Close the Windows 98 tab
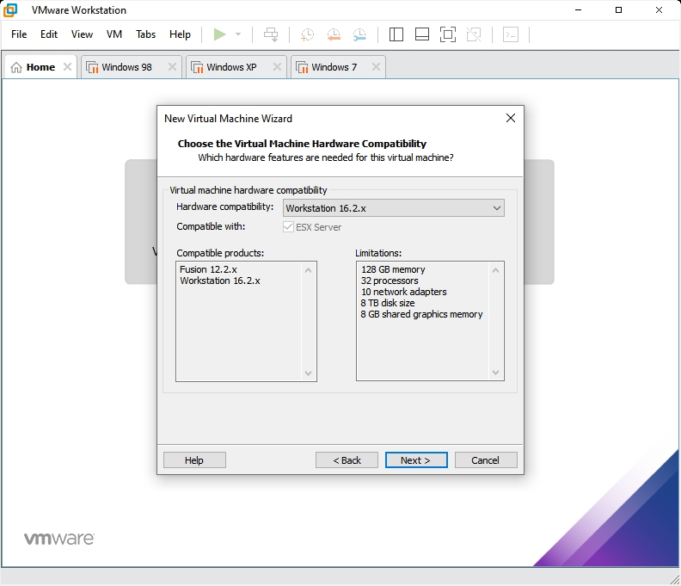 pos(173,67)
